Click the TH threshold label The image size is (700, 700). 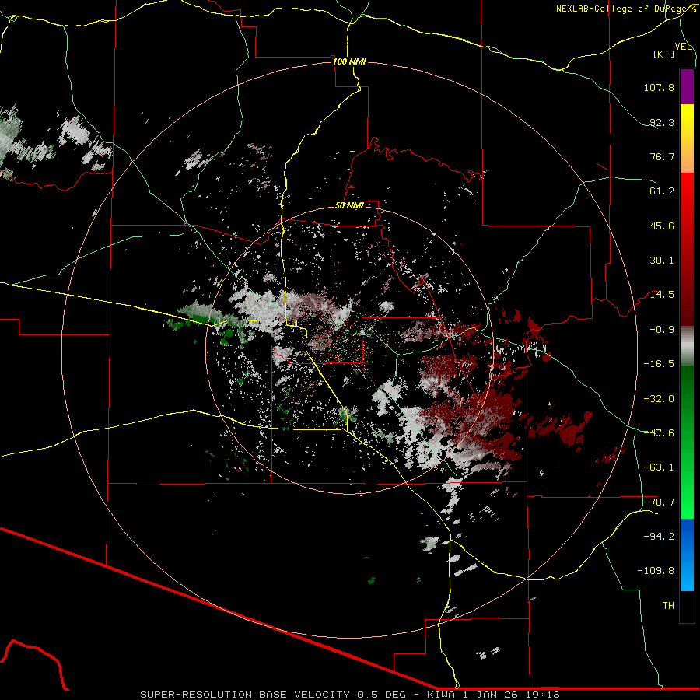point(668,606)
